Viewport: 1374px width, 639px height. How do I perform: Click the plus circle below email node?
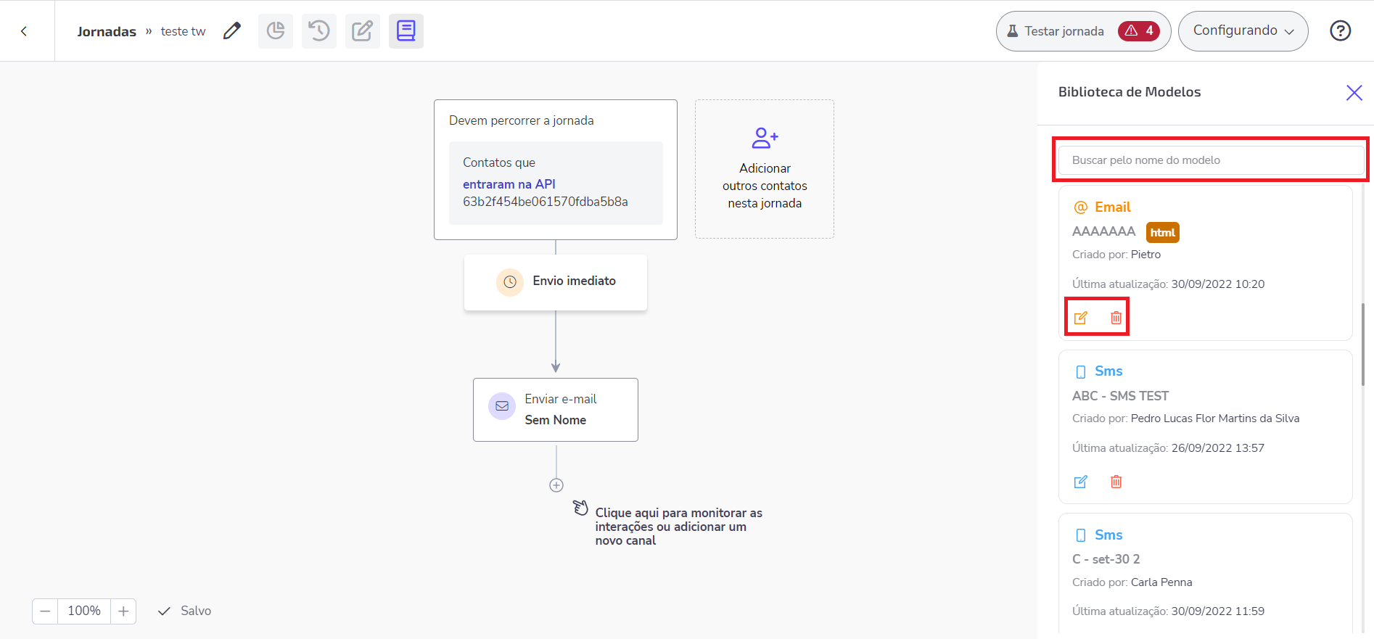click(556, 485)
